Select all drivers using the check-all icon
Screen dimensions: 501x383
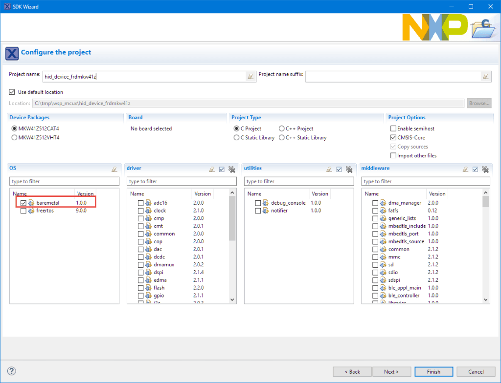pos(222,169)
